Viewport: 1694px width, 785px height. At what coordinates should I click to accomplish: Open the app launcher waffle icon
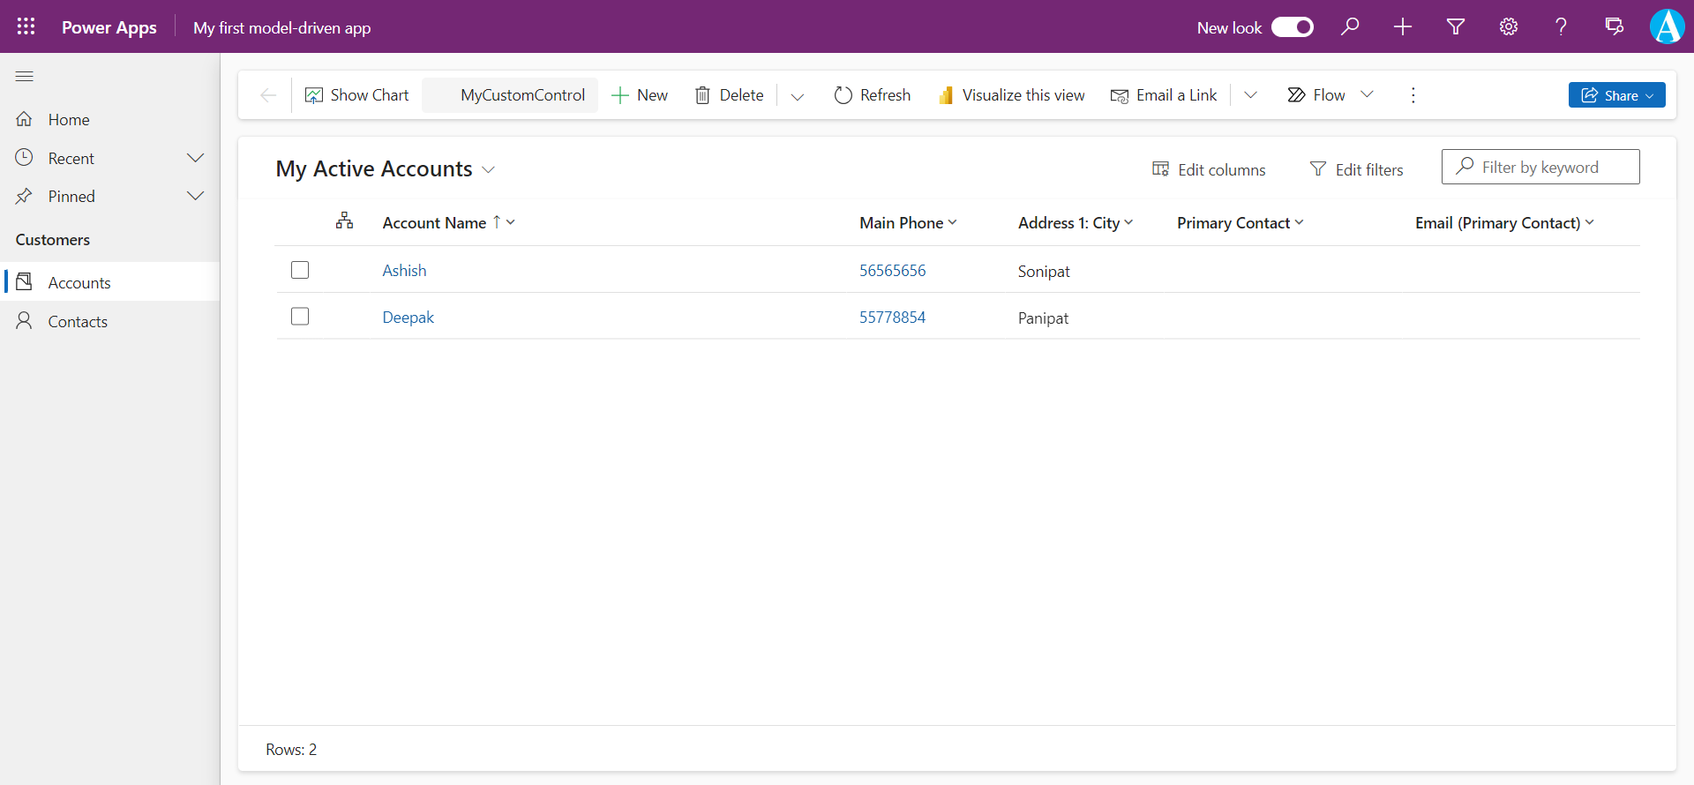tap(26, 26)
